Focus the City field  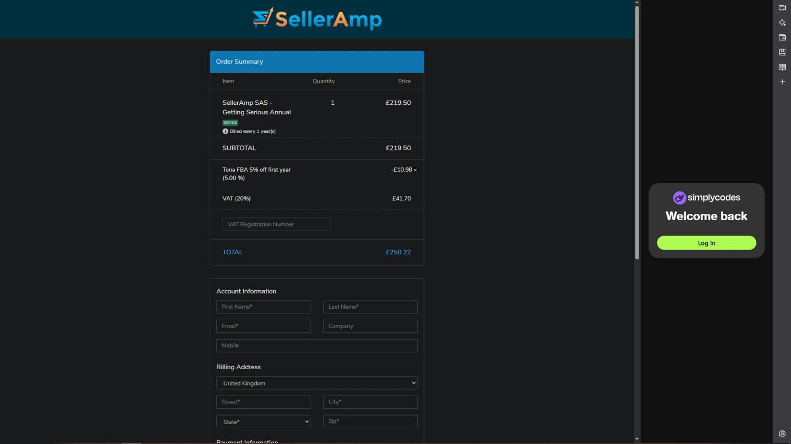370,402
